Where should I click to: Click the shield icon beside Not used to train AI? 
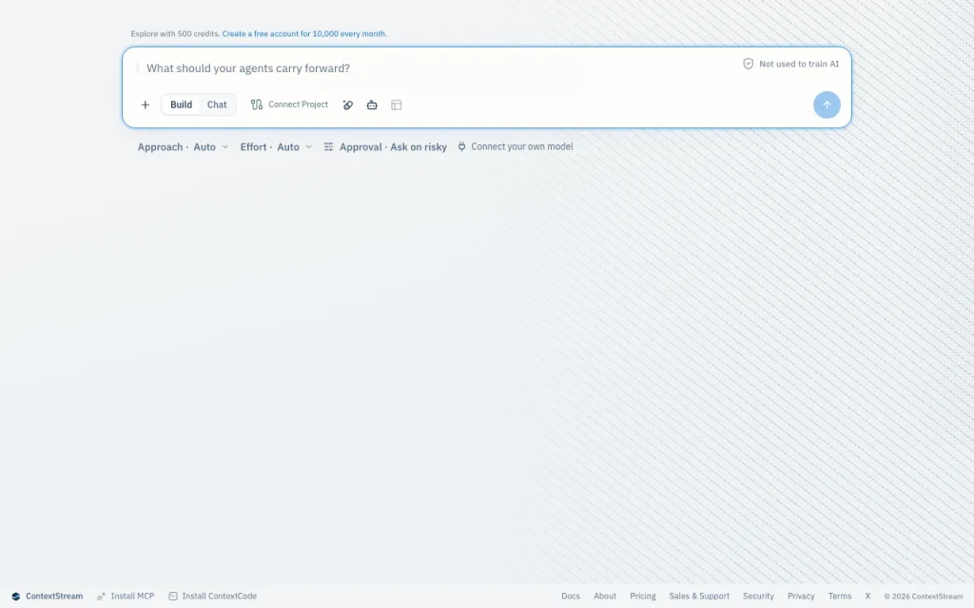point(748,64)
